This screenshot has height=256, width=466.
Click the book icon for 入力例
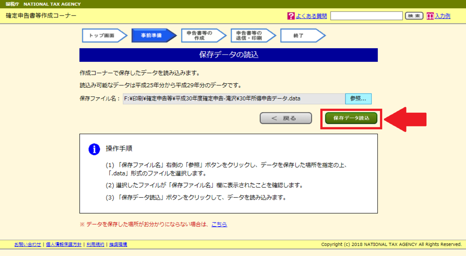tap(430, 16)
